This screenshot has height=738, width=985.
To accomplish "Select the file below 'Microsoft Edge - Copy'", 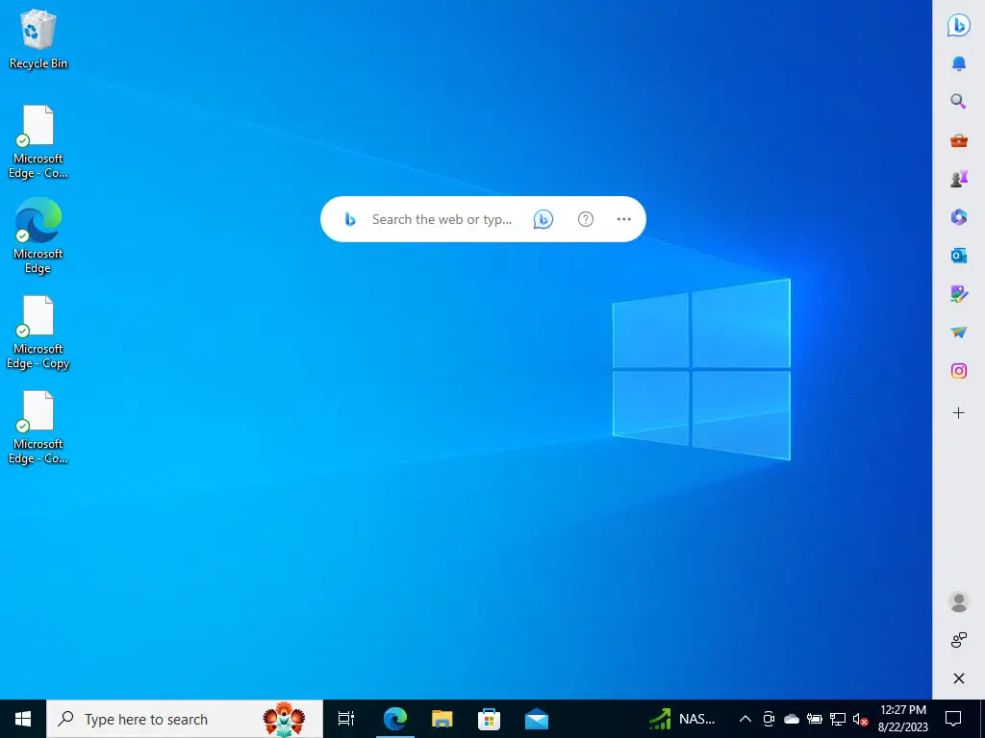I will 38,428.
